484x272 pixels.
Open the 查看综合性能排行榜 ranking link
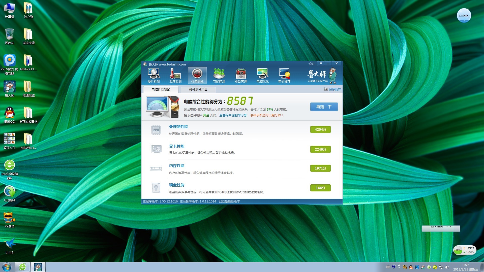[233, 115]
